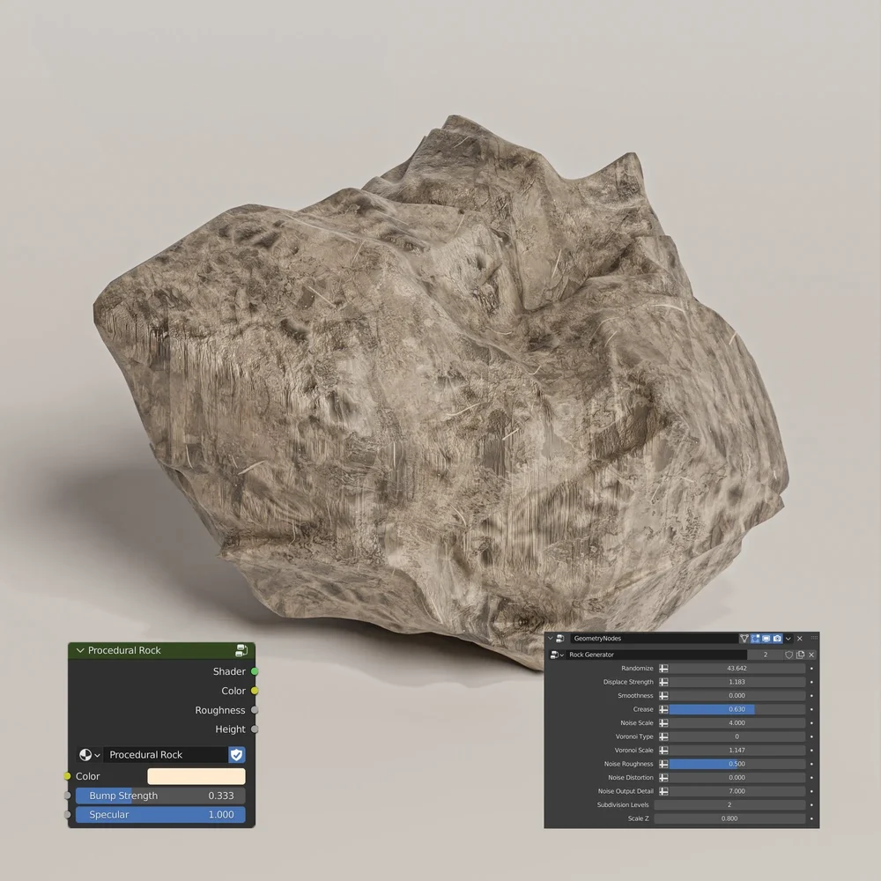Viewport: 881px width, 881px height.
Task: Click the Voronoi Scale value 1.147
Action: point(737,750)
